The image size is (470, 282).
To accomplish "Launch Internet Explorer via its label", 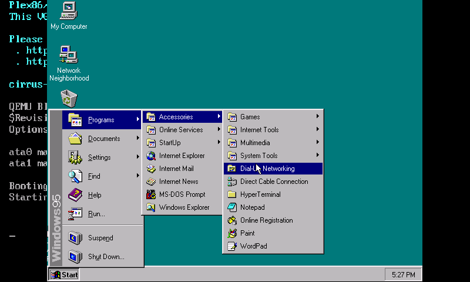I will coord(182,156).
